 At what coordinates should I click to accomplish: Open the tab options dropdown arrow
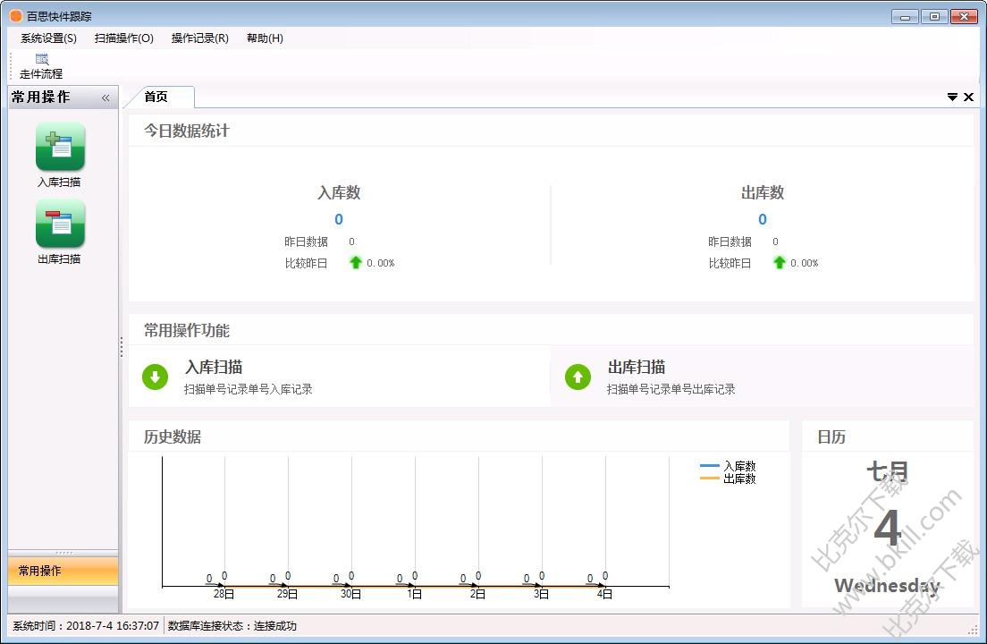point(952,97)
